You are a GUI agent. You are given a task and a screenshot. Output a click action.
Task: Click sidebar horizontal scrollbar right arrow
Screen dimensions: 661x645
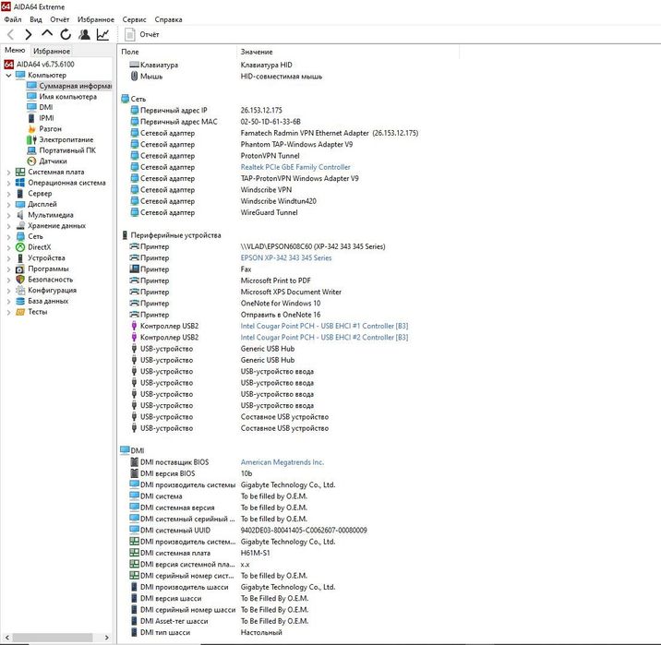click(x=107, y=638)
